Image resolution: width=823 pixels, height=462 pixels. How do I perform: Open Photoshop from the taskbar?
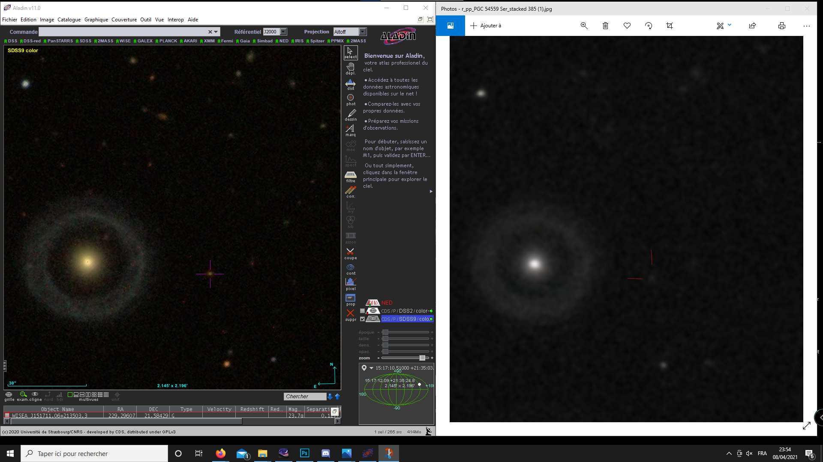tap(304, 453)
